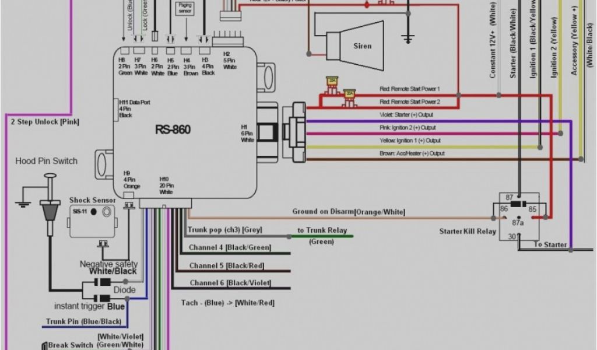
Task: Select Ground on Disarm [Orange/White] label
Action: pos(348,212)
